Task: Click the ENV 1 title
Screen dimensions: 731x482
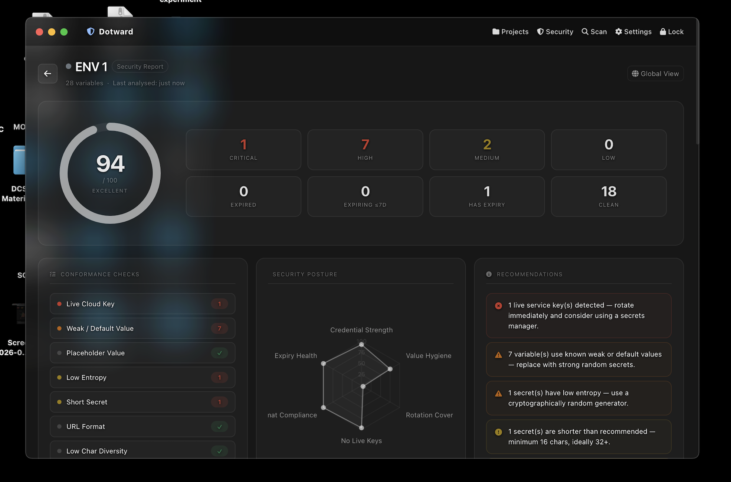Action: point(91,67)
